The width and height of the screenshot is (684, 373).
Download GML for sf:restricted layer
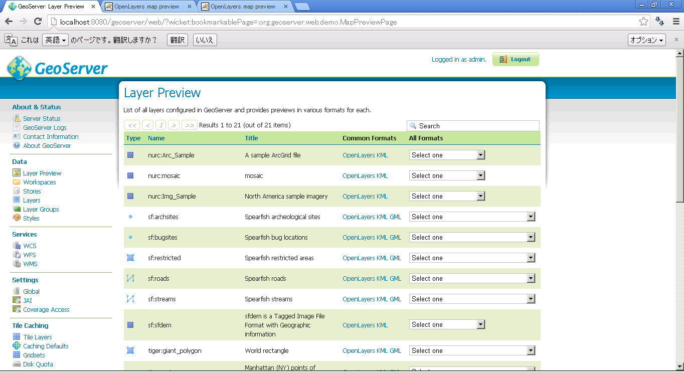(x=396, y=258)
